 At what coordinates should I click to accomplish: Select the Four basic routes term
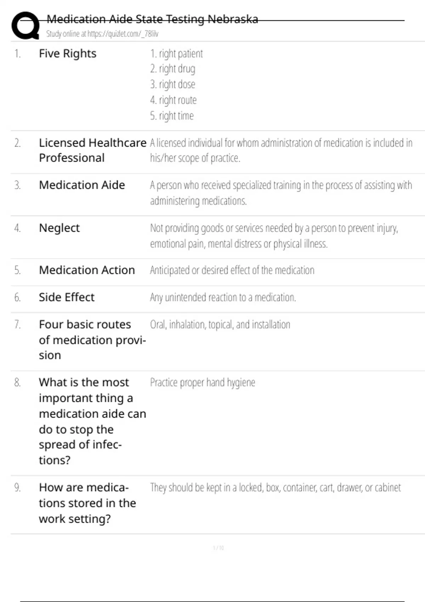[92, 340]
